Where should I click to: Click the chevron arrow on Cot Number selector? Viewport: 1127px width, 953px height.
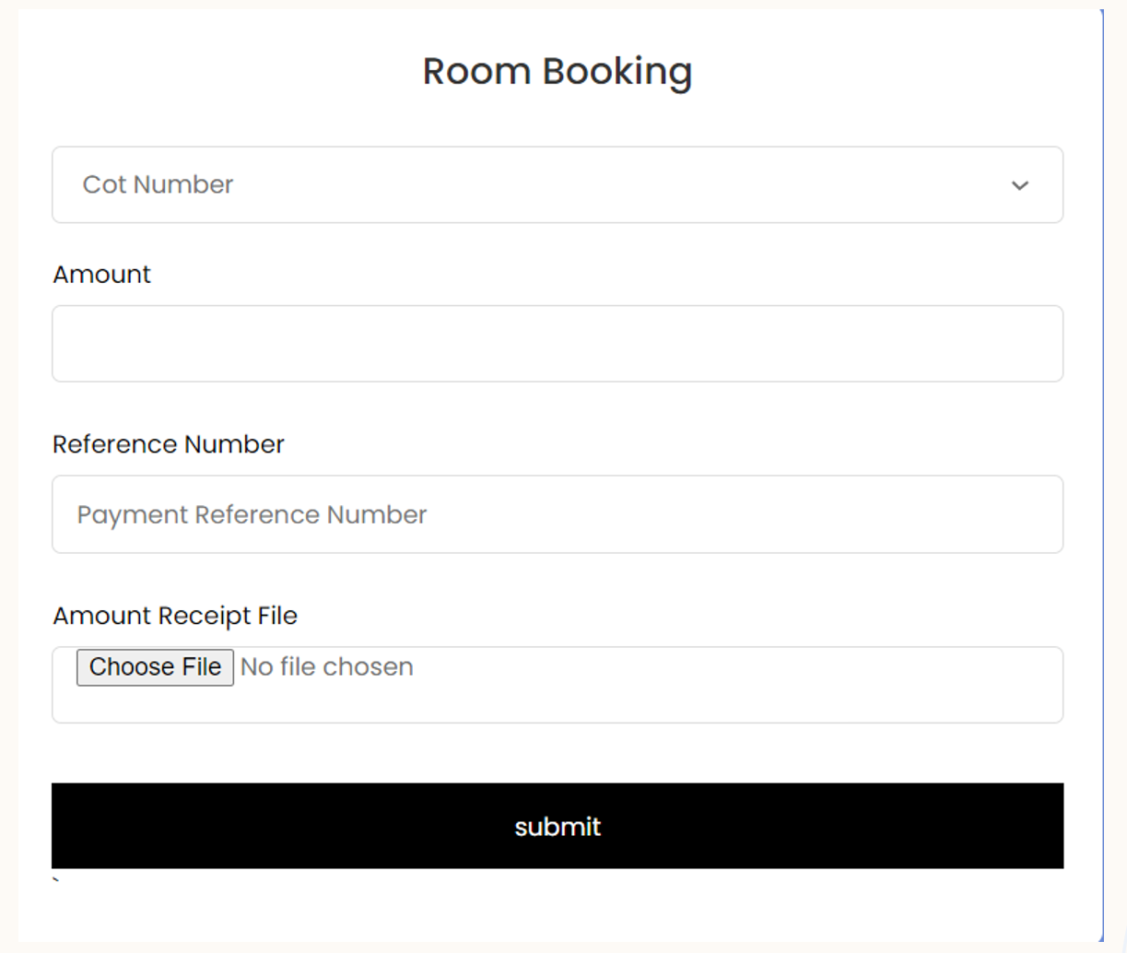[1019, 184]
